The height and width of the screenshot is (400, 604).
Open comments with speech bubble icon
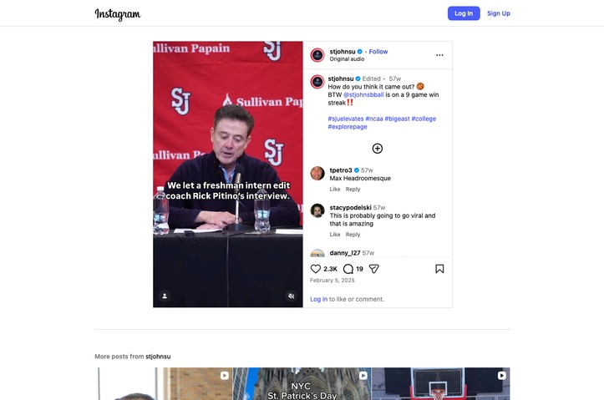coord(348,269)
